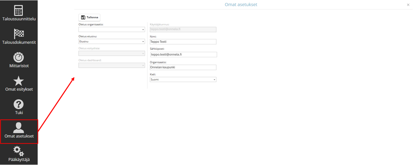Open the Tuki question mark icon
The width and height of the screenshot is (414, 165).
pyautogui.click(x=19, y=104)
